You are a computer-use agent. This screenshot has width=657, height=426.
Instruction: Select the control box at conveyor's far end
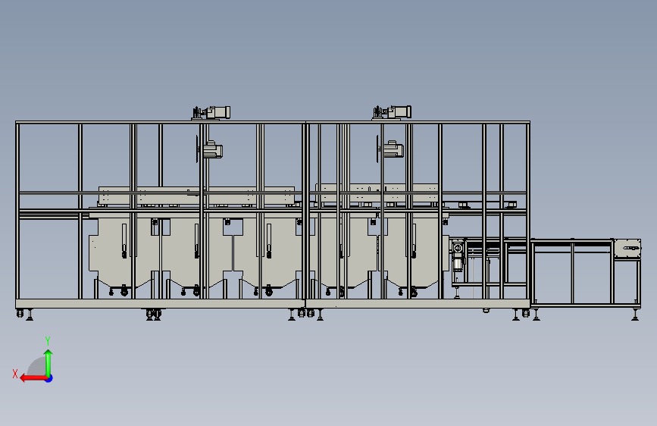[627, 249]
